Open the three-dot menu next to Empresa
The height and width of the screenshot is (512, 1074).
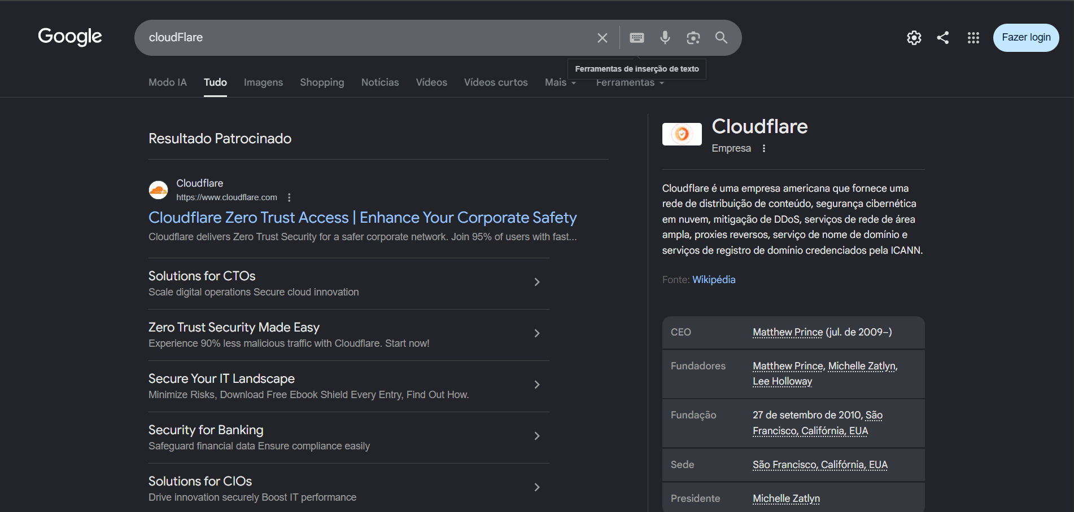(764, 148)
